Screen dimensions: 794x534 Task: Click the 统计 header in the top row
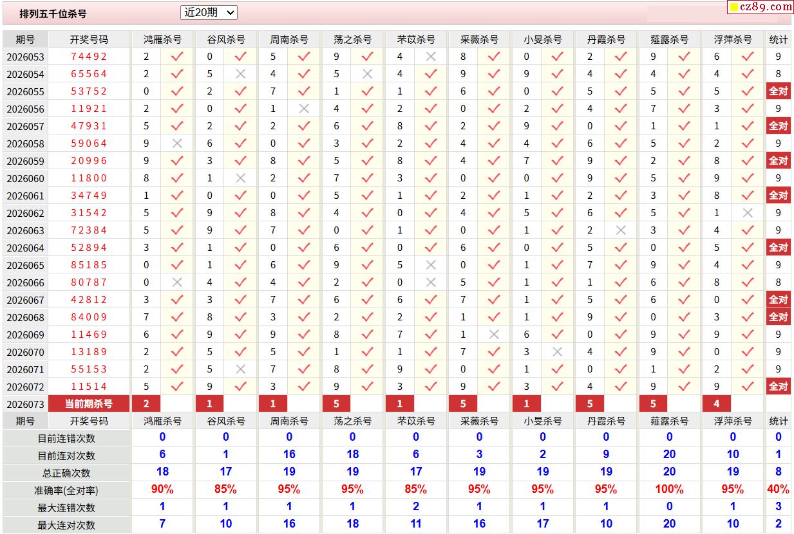point(778,39)
